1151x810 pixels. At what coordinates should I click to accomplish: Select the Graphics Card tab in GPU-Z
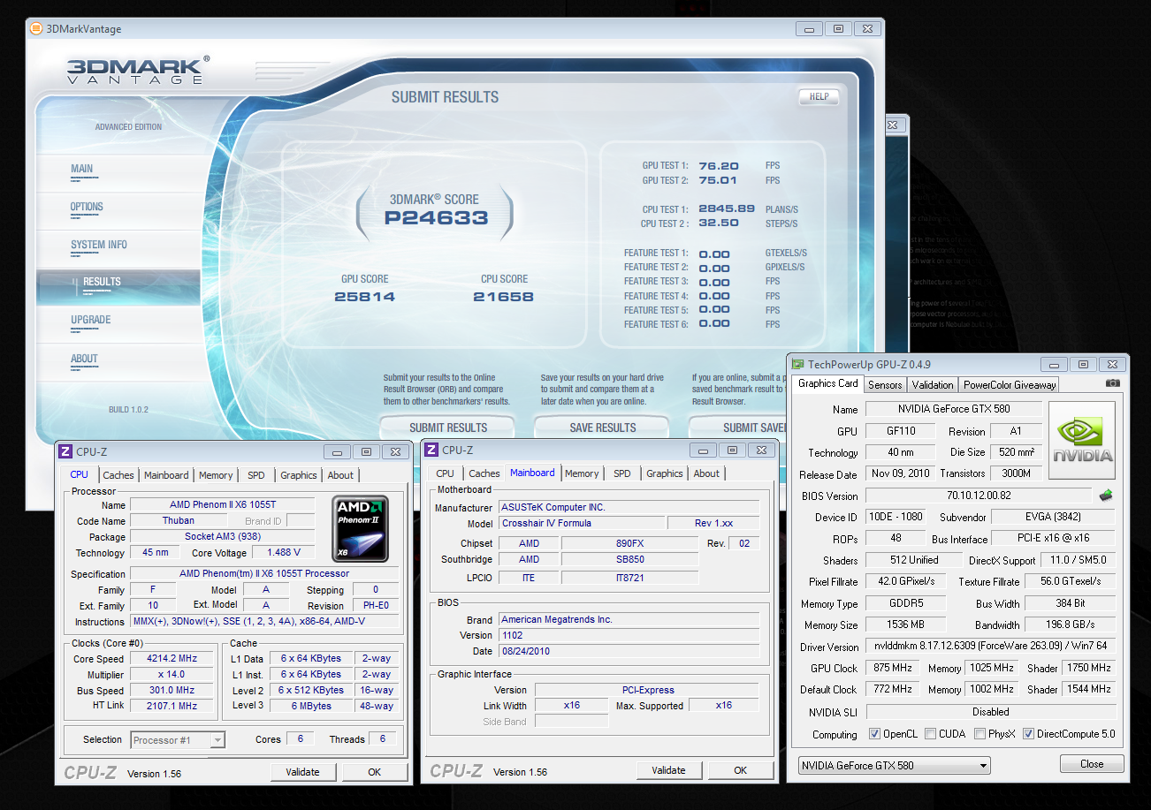click(828, 383)
